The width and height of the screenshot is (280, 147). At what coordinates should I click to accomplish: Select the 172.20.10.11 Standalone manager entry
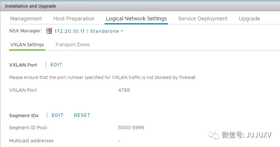point(87,31)
